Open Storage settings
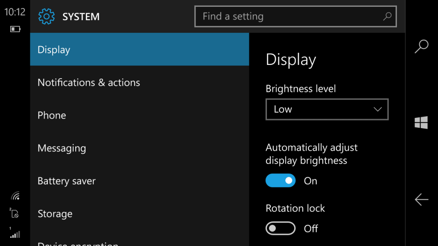Image resolution: width=438 pixels, height=246 pixels. tap(139, 214)
